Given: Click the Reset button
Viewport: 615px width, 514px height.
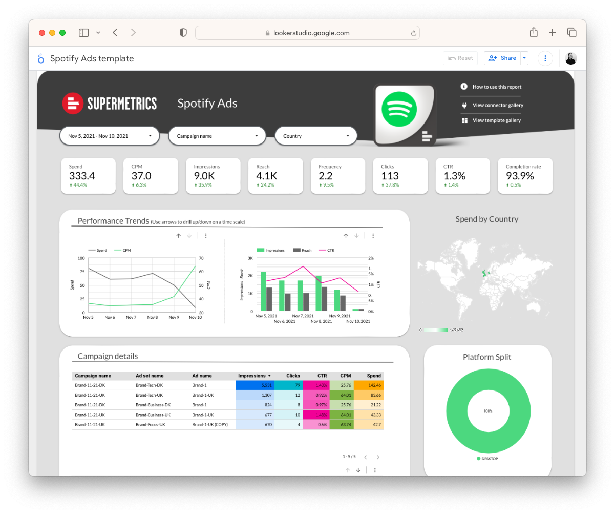Looking at the screenshot, I should (460, 58).
